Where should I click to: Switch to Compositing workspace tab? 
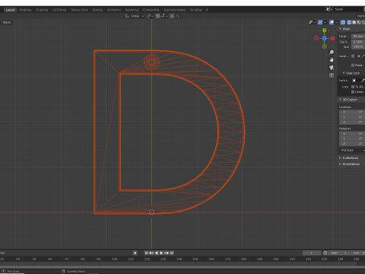[x=151, y=10]
